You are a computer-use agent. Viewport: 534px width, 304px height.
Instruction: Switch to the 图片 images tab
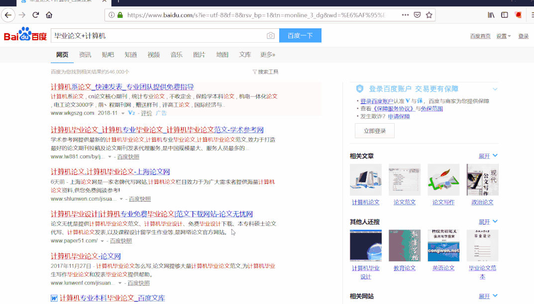tap(199, 55)
